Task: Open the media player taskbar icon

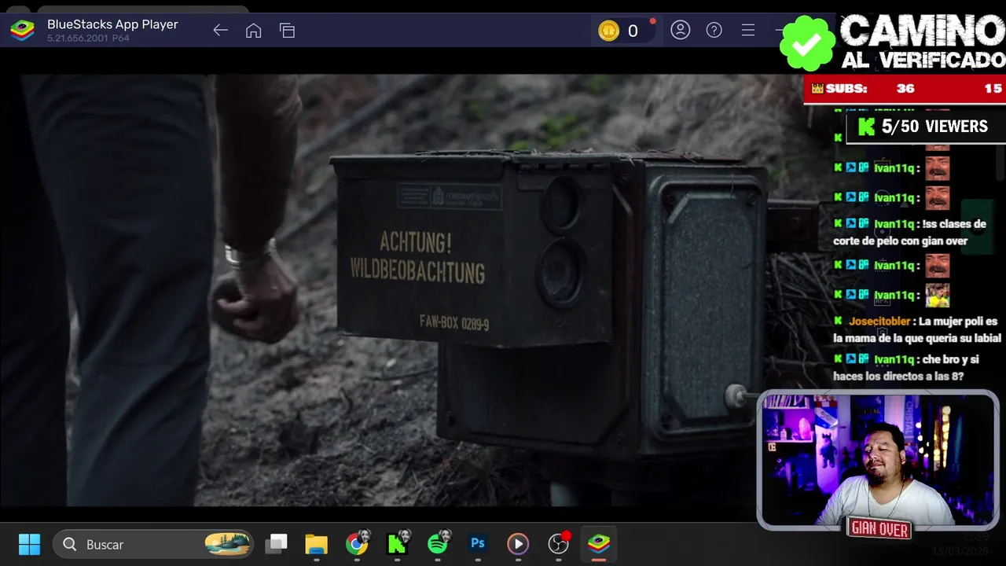Action: coord(518,544)
